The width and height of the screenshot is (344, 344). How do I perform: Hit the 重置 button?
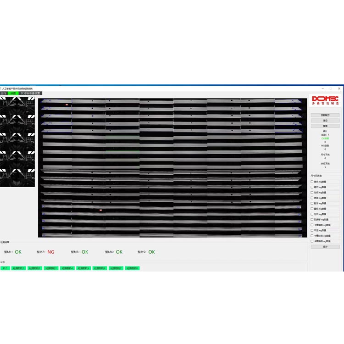tap(325, 126)
